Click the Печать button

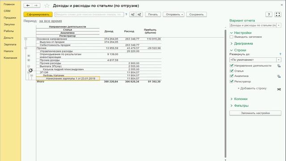point(153,14)
